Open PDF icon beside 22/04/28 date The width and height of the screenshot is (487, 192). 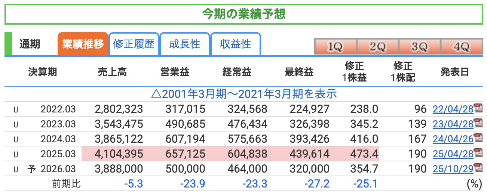click(478, 108)
